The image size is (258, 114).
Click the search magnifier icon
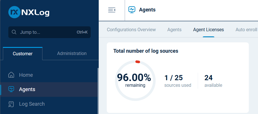[x=14, y=32]
